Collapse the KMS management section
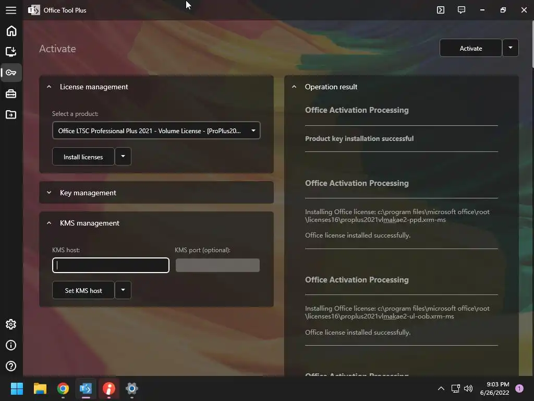Image resolution: width=534 pixels, height=401 pixels. (x=49, y=223)
